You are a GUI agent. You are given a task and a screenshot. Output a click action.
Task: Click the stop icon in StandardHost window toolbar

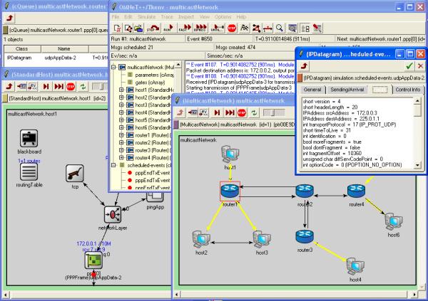pyautogui.click(x=71, y=87)
